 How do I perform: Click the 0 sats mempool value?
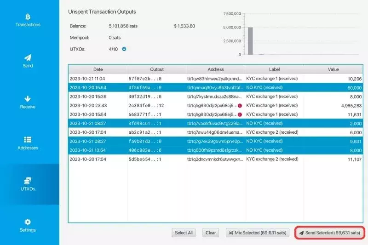click(115, 38)
